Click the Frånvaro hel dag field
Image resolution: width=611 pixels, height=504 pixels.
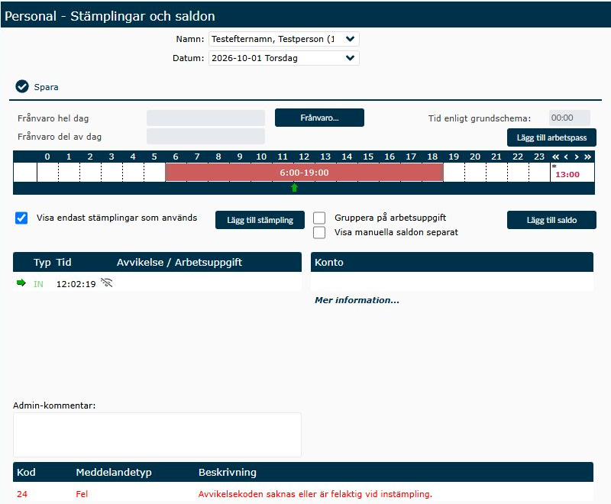click(x=205, y=118)
